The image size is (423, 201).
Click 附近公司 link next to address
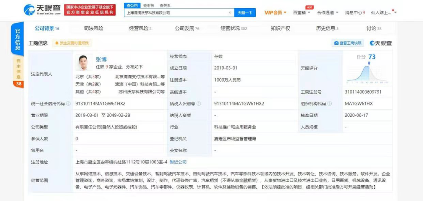[x=178, y=162]
